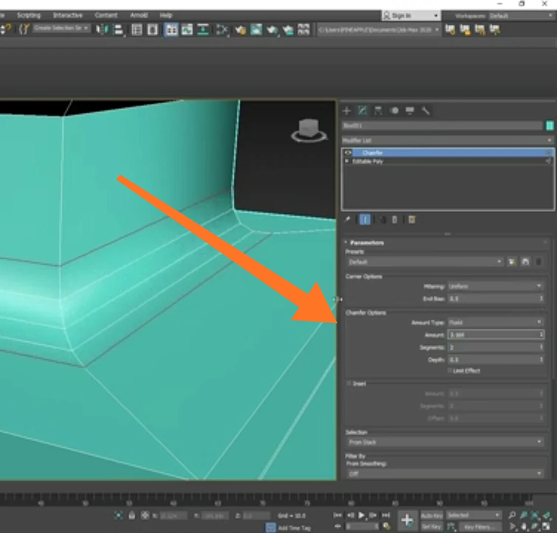Click the Auto Key button
Screen dimensions: 557x533
(x=432, y=515)
